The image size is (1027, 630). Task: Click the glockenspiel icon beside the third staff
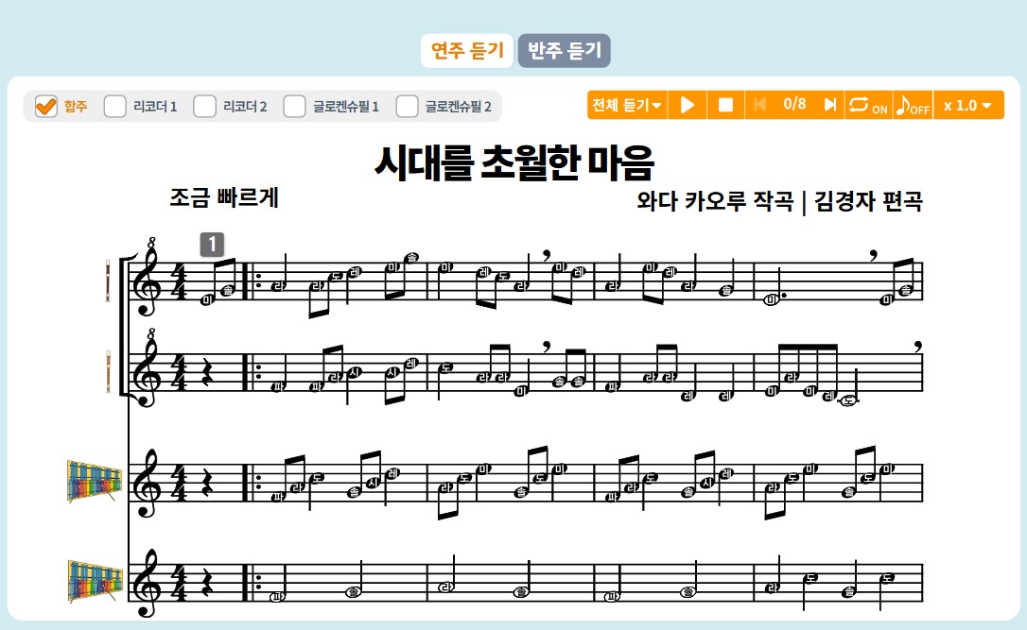coord(93,482)
